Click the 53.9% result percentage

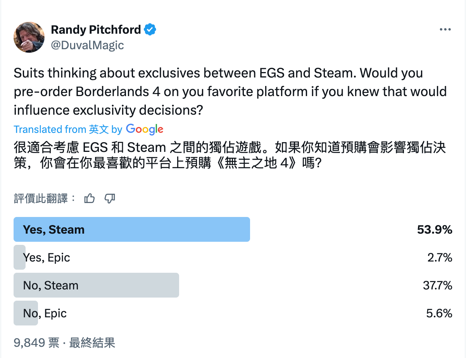point(435,229)
